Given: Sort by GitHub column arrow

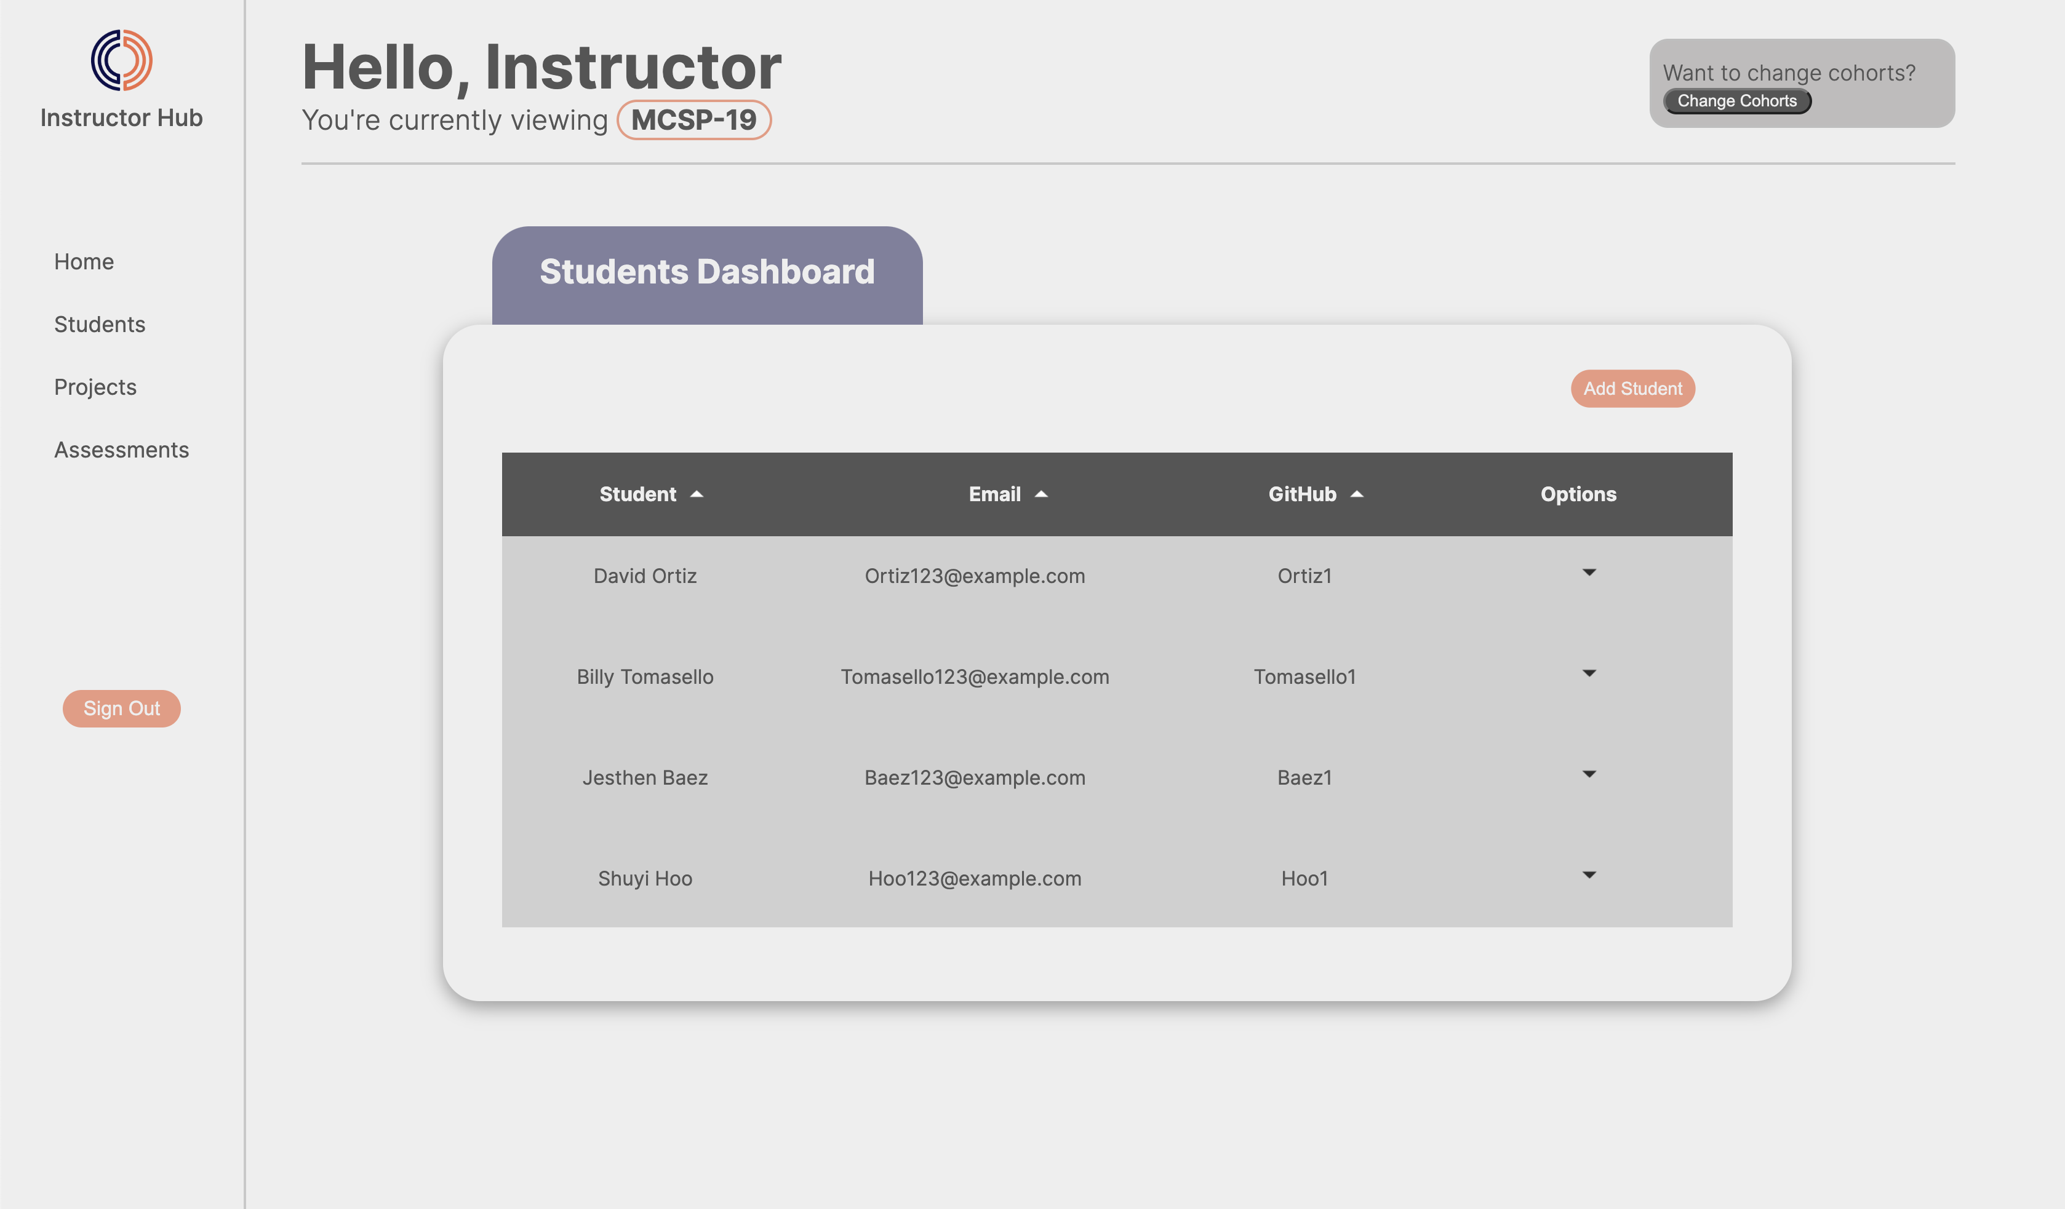Looking at the screenshot, I should pos(1356,494).
